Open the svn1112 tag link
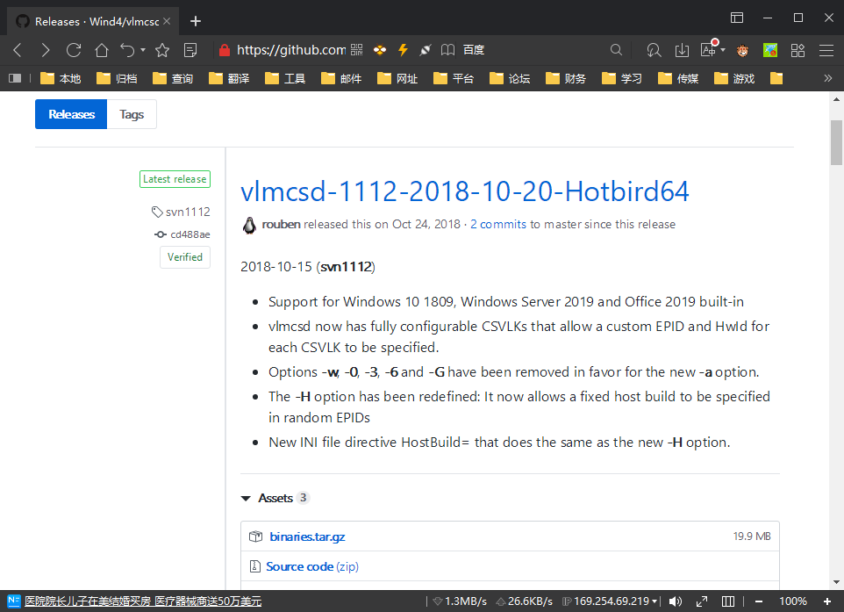The height and width of the screenshot is (612, 844). 182,212
